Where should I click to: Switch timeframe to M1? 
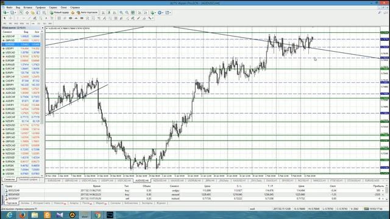5,24
